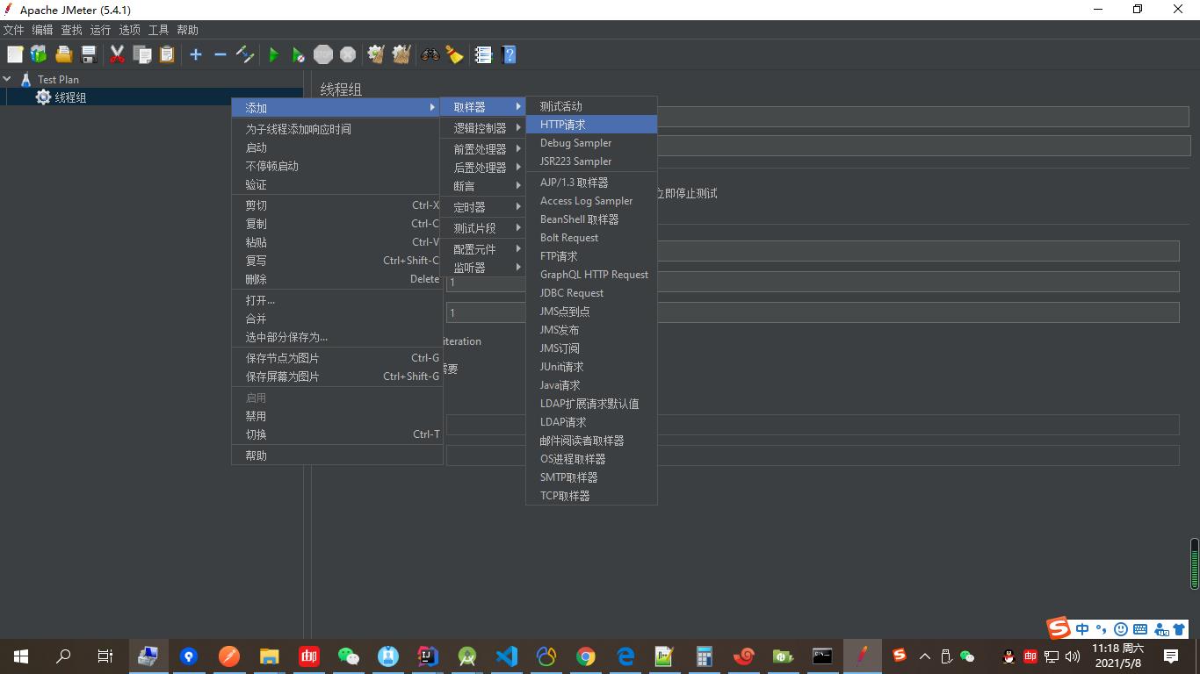Open Chrome from the taskbar
The height and width of the screenshot is (674, 1200).
(x=585, y=656)
